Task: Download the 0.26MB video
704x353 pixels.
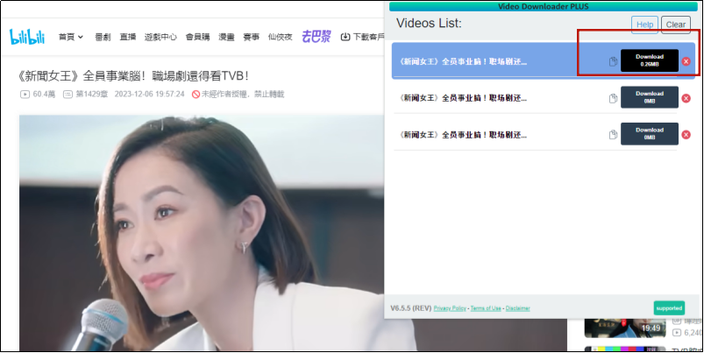Action: [x=650, y=60]
